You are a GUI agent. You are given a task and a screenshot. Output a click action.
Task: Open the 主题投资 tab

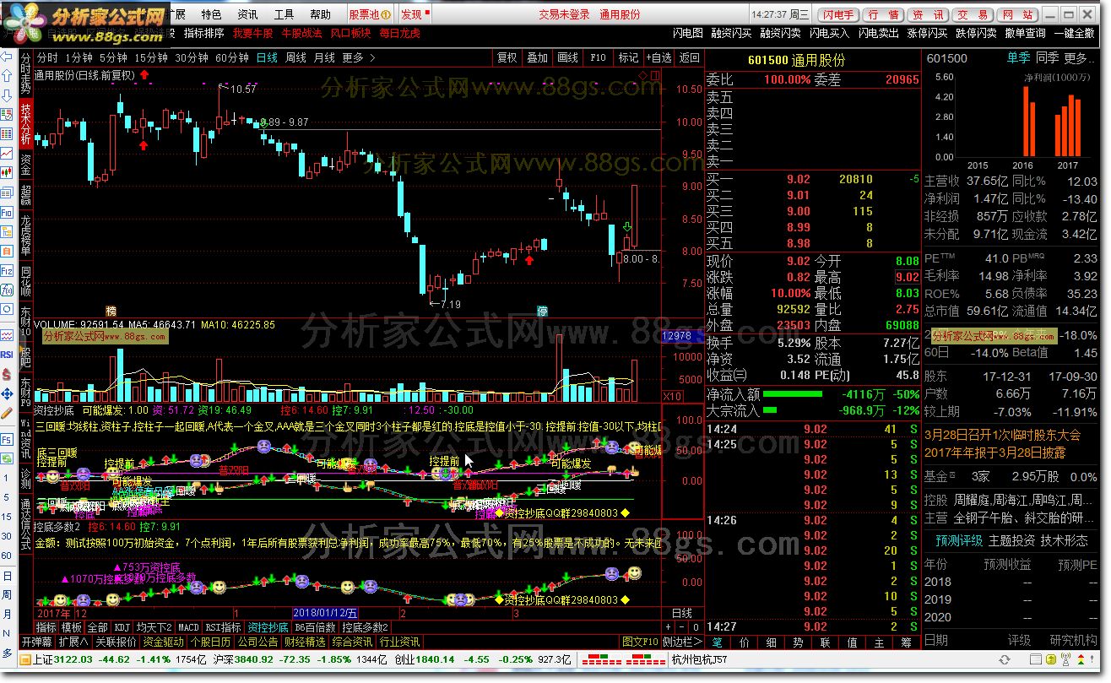pyautogui.click(x=1011, y=540)
